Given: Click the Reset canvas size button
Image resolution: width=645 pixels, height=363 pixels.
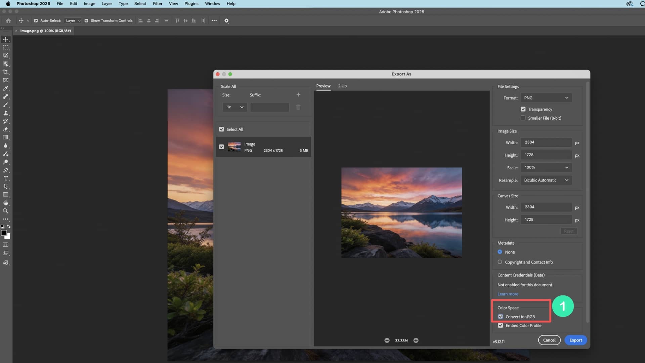Looking at the screenshot, I should point(569,231).
